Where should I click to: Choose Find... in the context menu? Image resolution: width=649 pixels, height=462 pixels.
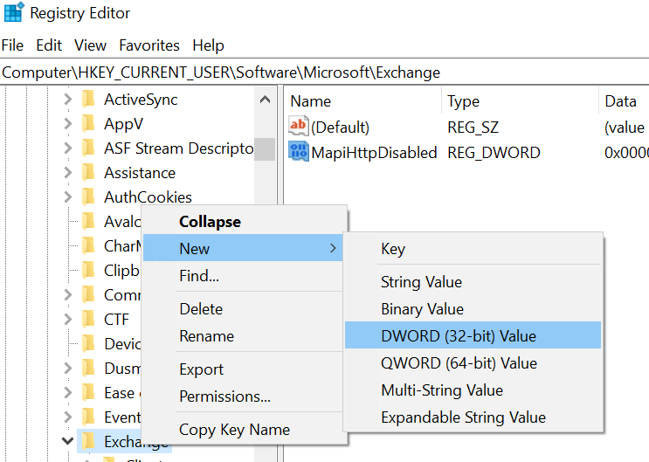243,275
